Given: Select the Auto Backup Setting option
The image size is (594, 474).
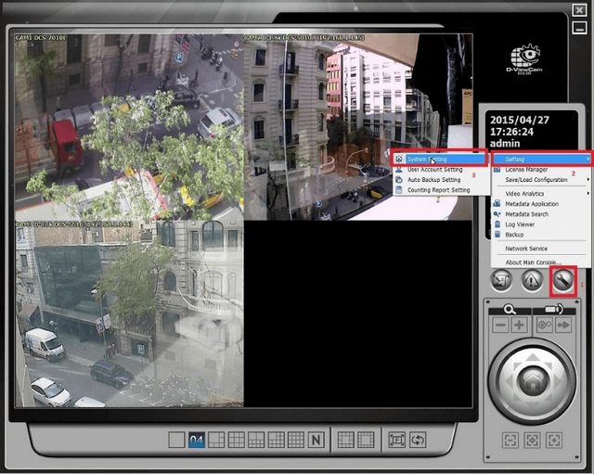Looking at the screenshot, I should tap(434, 180).
